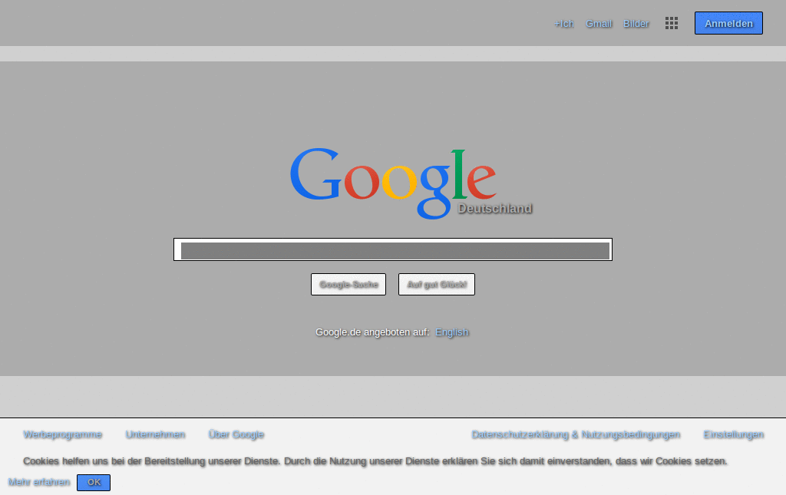Open the Einstellungen footer link
Image resolution: width=786 pixels, height=495 pixels.
coord(733,434)
